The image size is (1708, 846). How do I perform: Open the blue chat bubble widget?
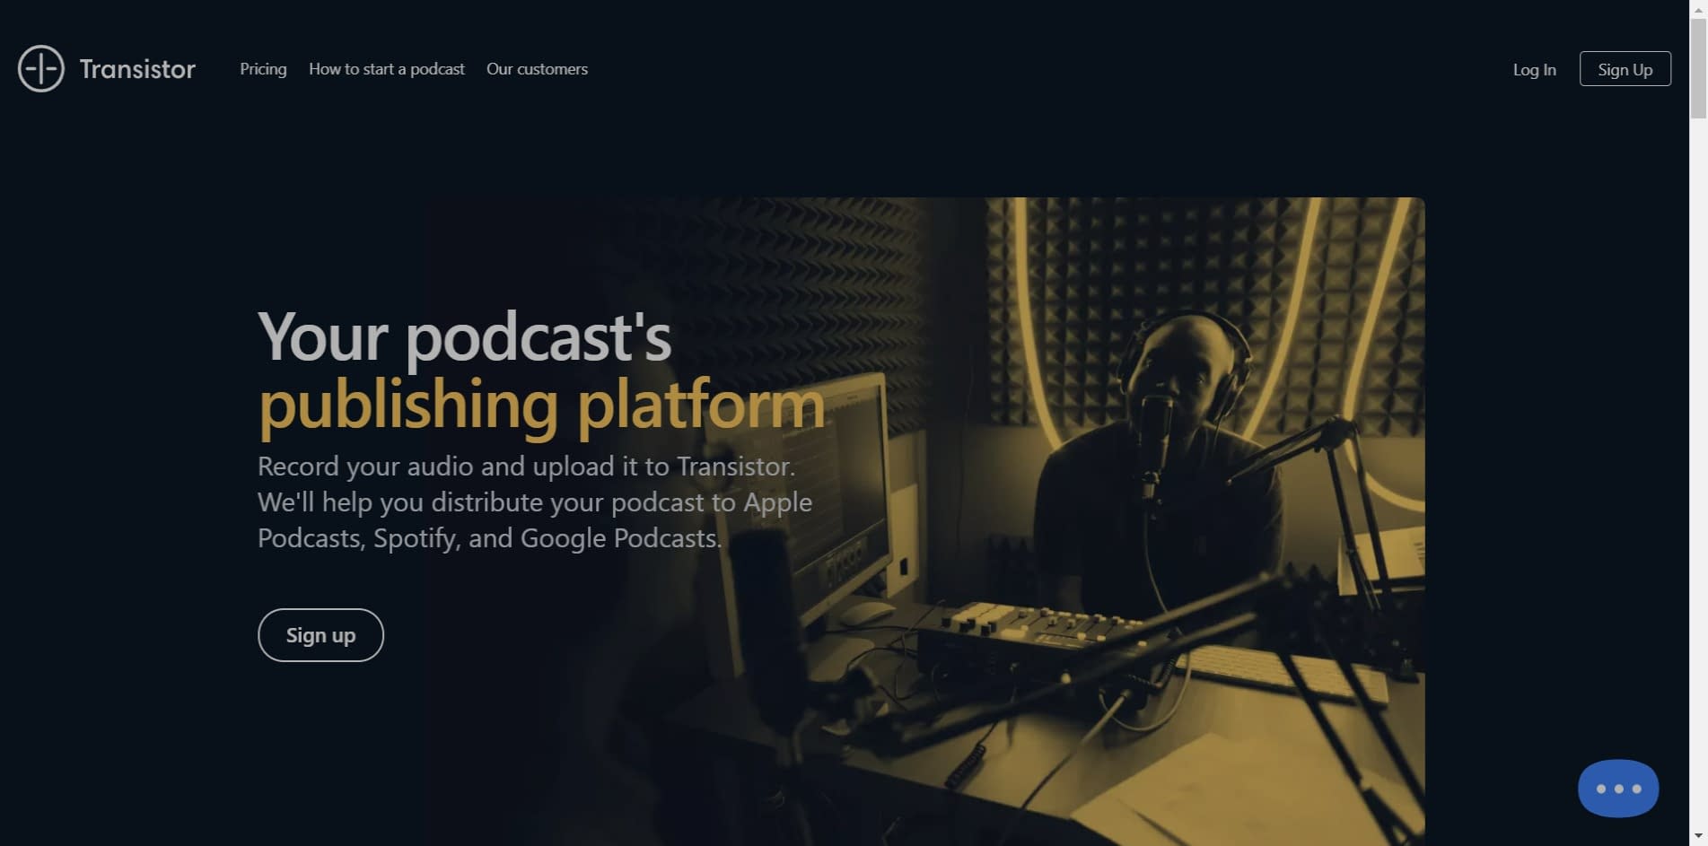pyautogui.click(x=1618, y=789)
